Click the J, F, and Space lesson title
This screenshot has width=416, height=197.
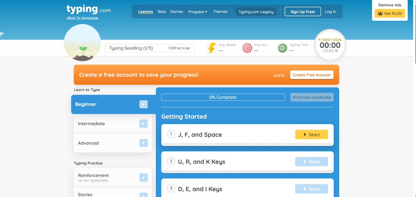[x=200, y=135]
